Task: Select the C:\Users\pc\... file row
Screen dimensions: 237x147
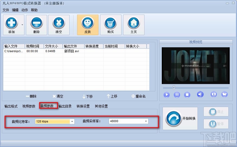Action: click(x=76, y=51)
